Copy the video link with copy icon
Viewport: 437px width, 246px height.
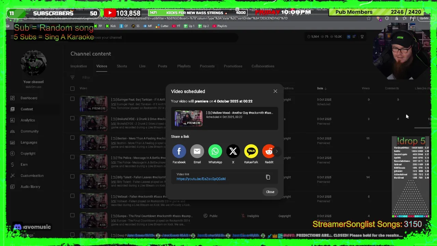[268, 177]
